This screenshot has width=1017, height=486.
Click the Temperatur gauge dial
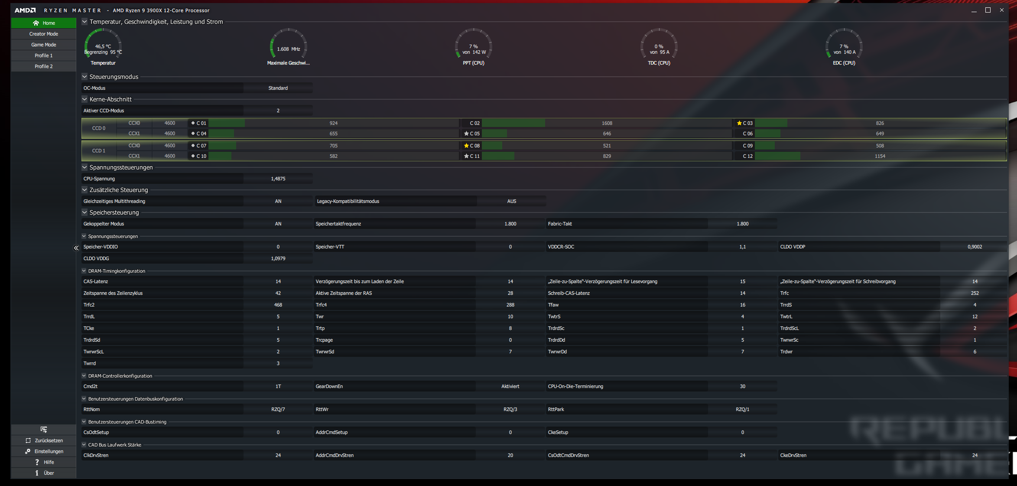[x=103, y=46]
